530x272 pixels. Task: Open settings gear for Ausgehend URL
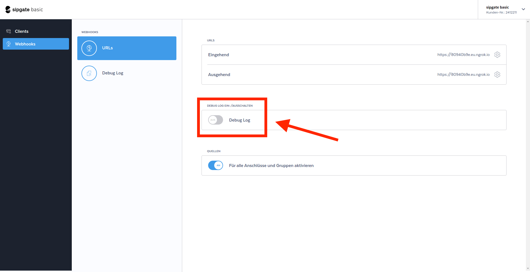click(497, 74)
